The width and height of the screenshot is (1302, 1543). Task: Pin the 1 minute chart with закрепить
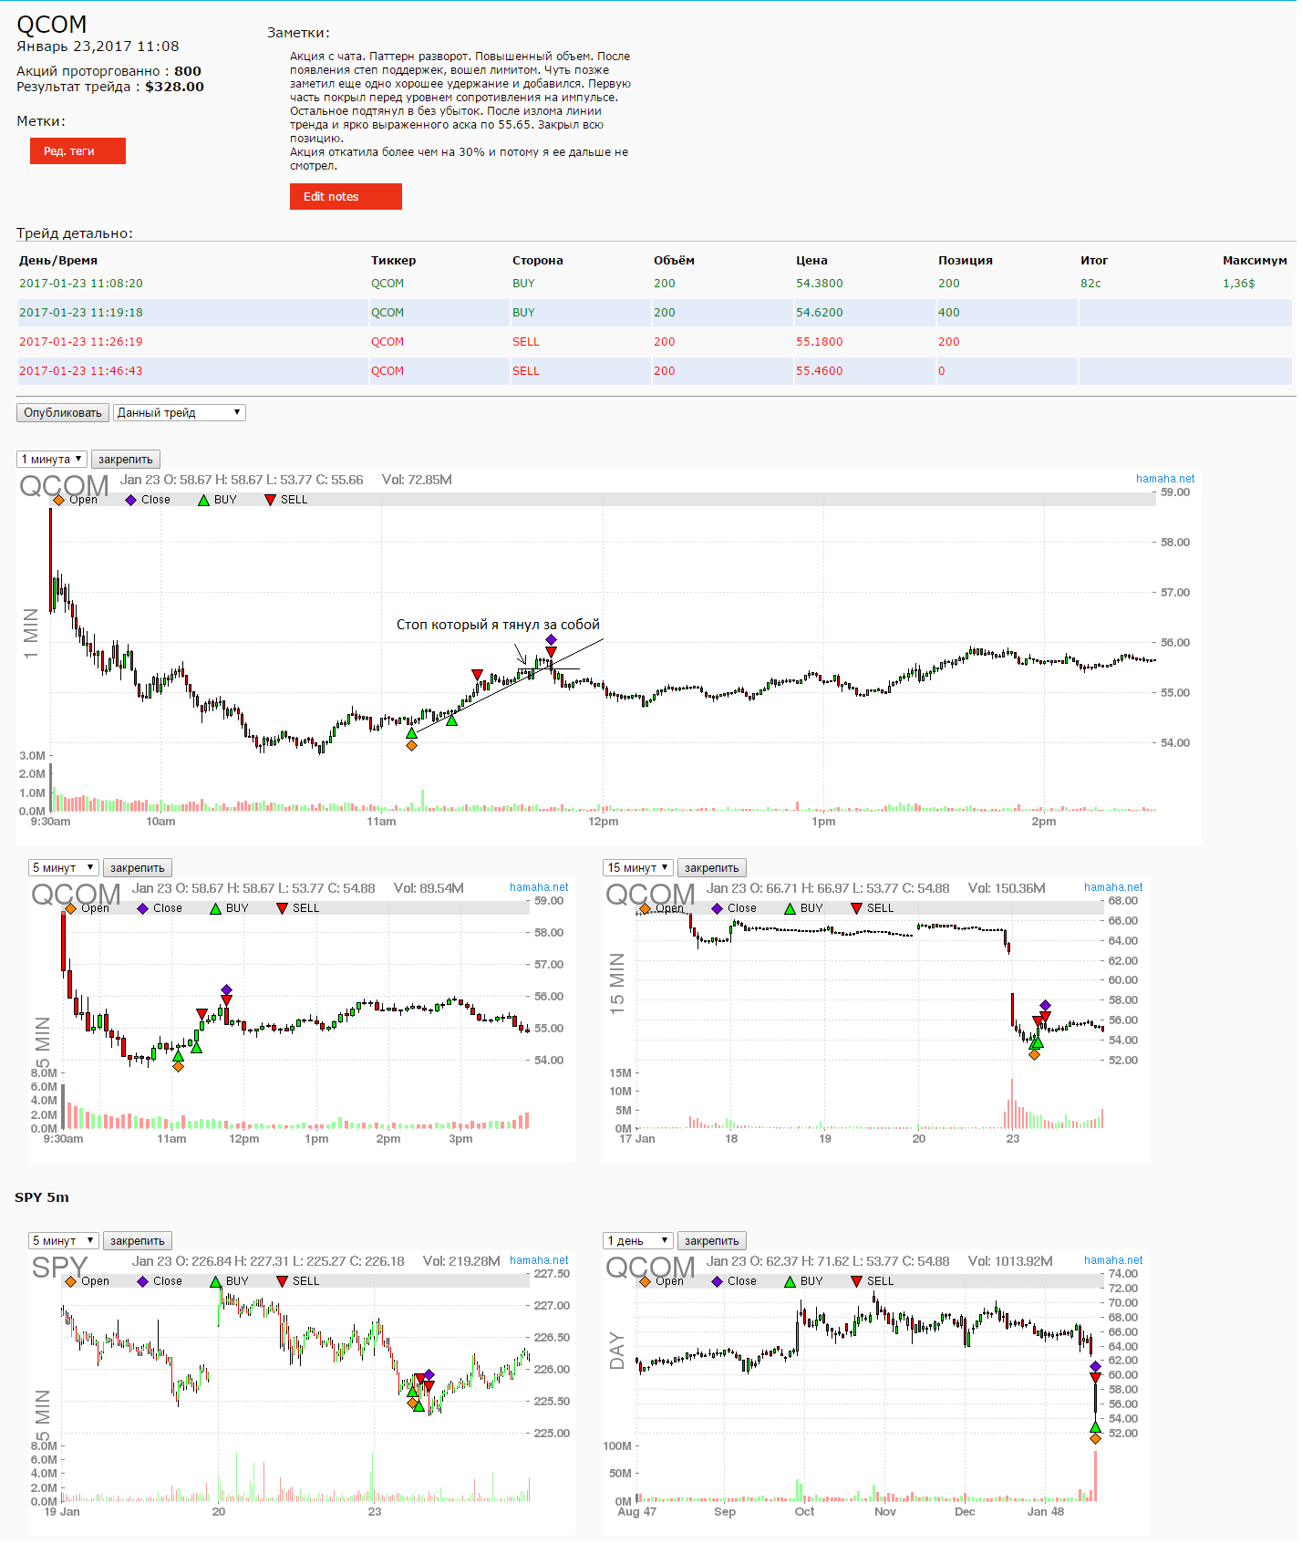pos(126,460)
